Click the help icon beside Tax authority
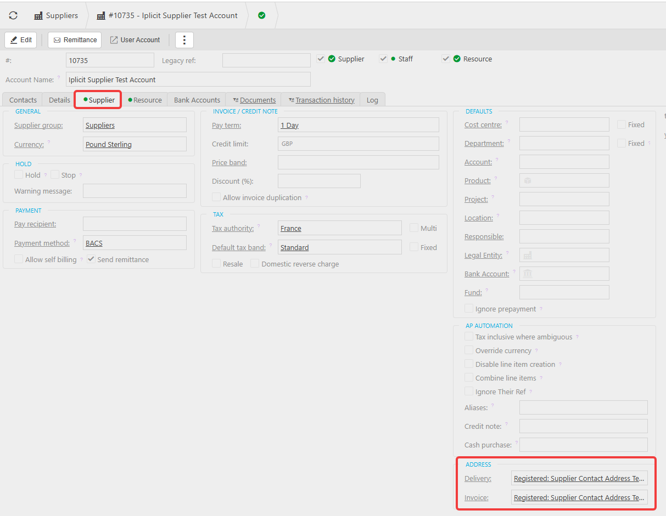 [x=259, y=226]
